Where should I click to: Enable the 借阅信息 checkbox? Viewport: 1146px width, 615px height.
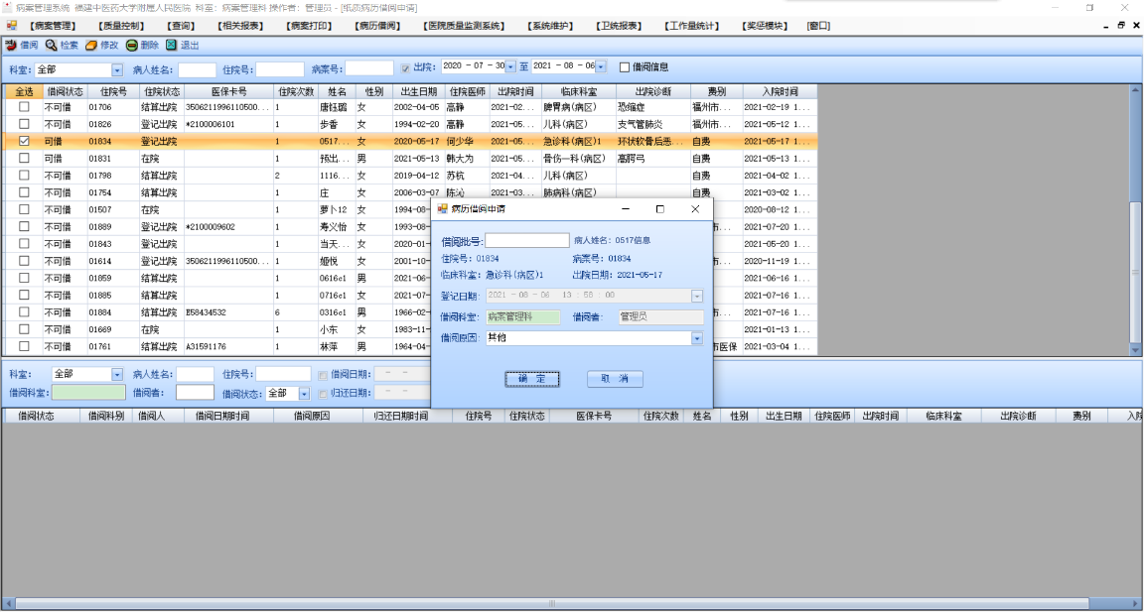click(x=625, y=67)
